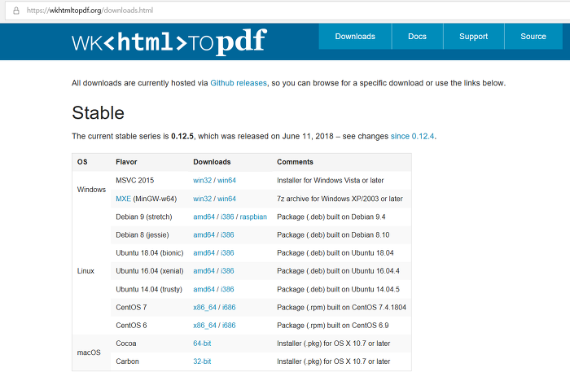Click 'built on CentOS 6.9' comment
This screenshot has height=381, width=570.
(x=332, y=326)
